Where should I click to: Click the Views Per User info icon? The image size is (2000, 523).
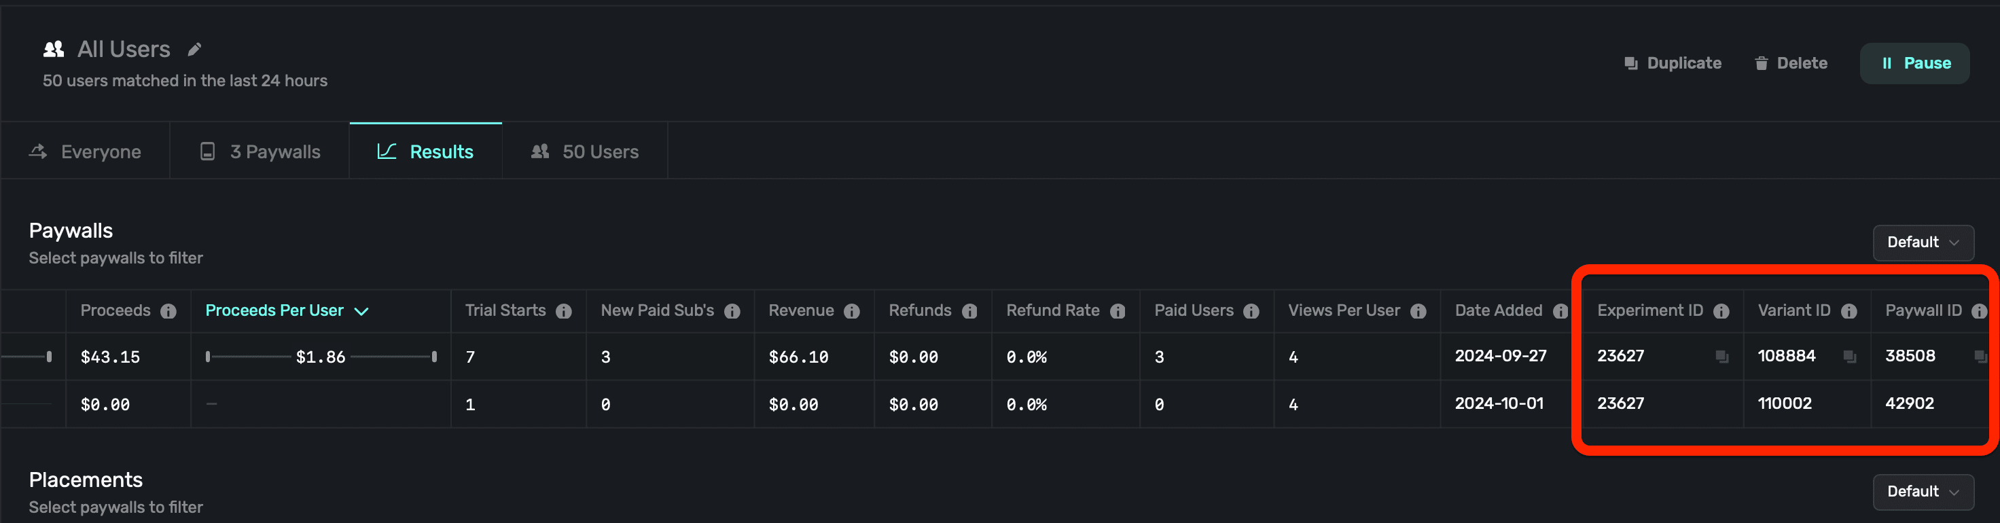[1418, 311]
